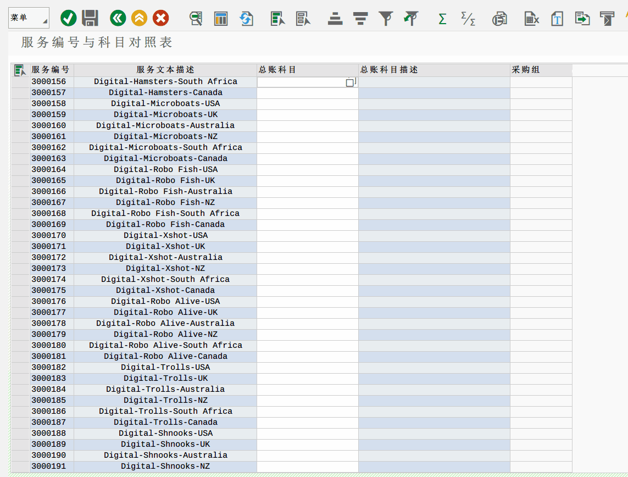
Task: Sort descending using inverted pyramid icon
Action: [360, 19]
